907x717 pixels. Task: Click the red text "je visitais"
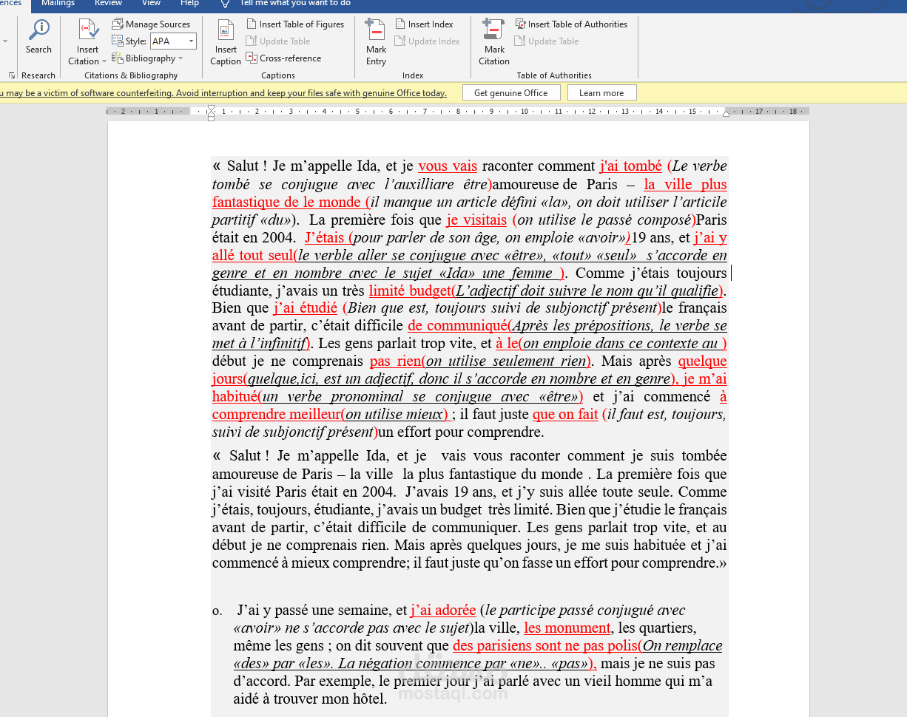[477, 220]
